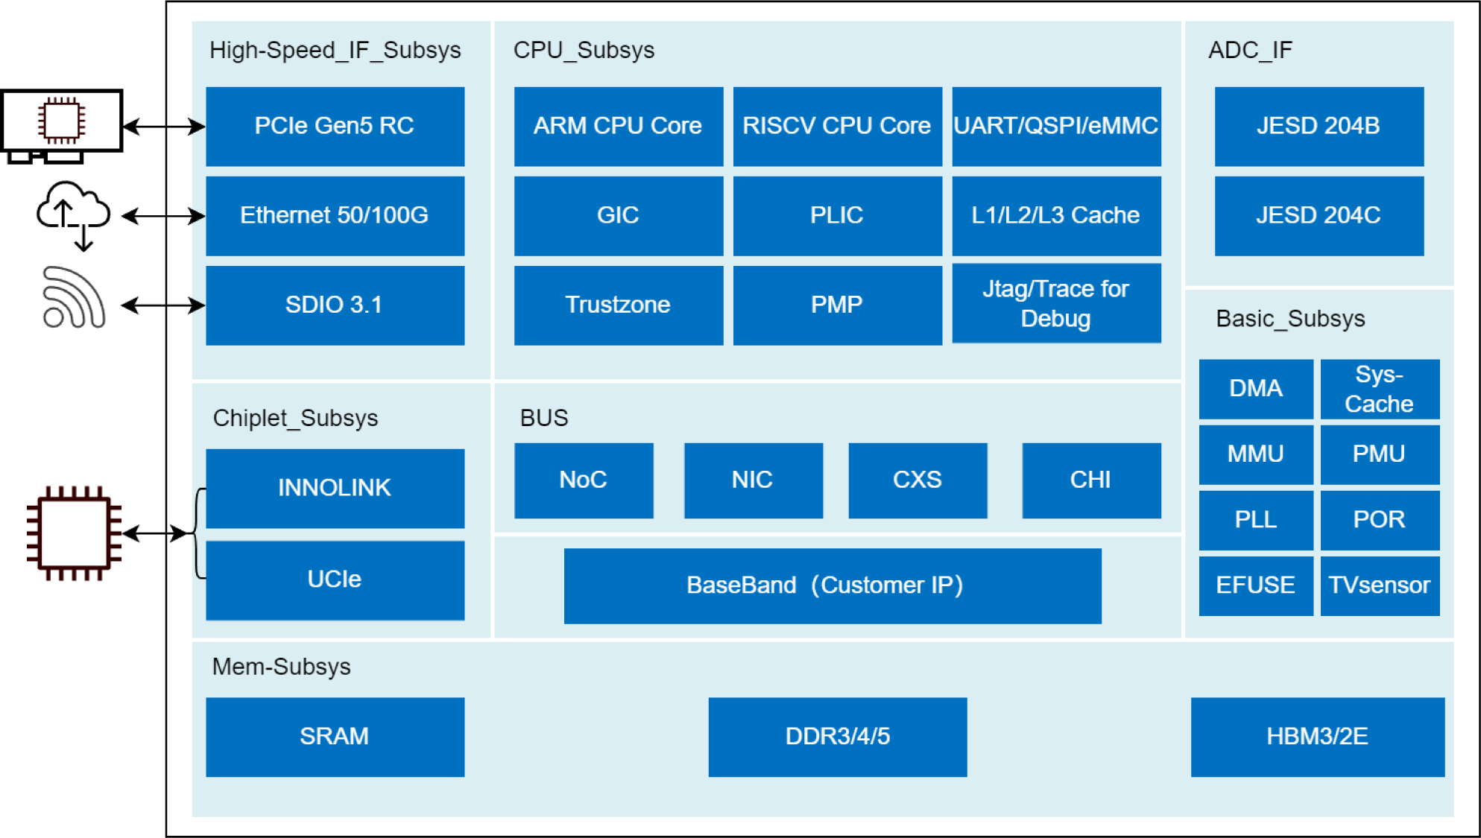The width and height of the screenshot is (1481, 838).
Task: Select the JESD 204C block
Action: [x=1319, y=216]
